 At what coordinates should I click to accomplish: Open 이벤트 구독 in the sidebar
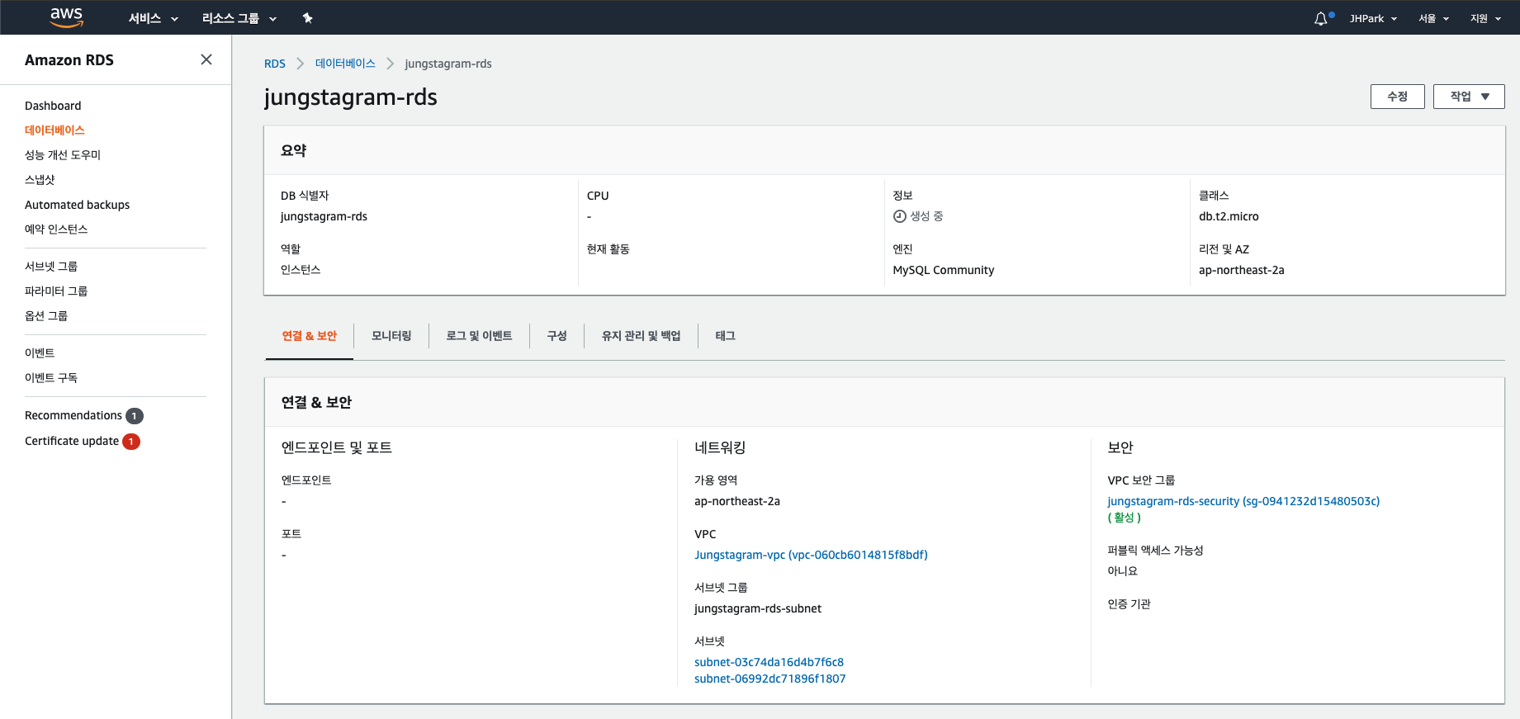tap(51, 378)
